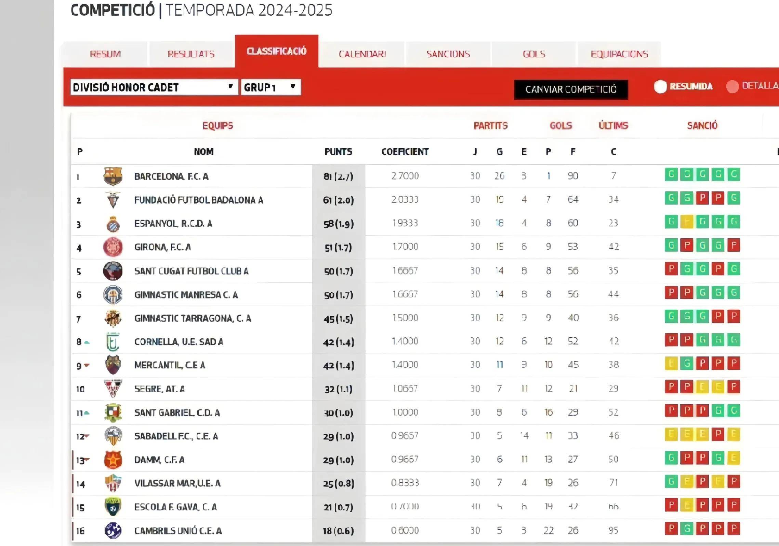Screen dimensions: 779x546
Task: Click the Cornella U.E. SAD A crest
Action: click(x=113, y=342)
